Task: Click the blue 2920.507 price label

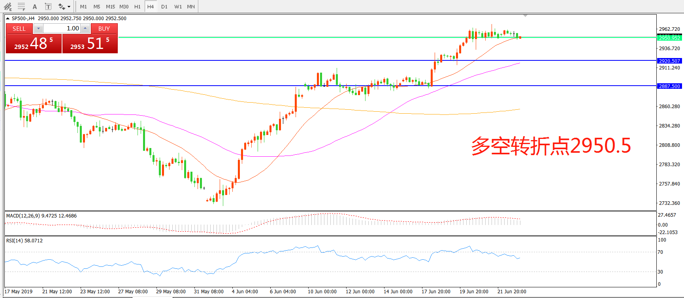Action: click(x=669, y=61)
